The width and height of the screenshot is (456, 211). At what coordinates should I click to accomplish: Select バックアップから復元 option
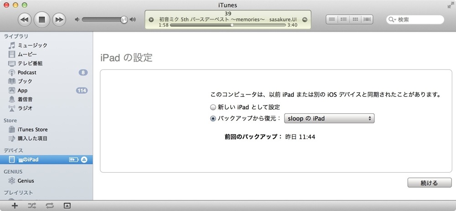[x=245, y=119]
